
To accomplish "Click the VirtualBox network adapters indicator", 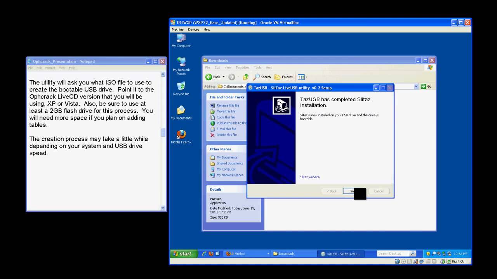I will coord(422,261).
